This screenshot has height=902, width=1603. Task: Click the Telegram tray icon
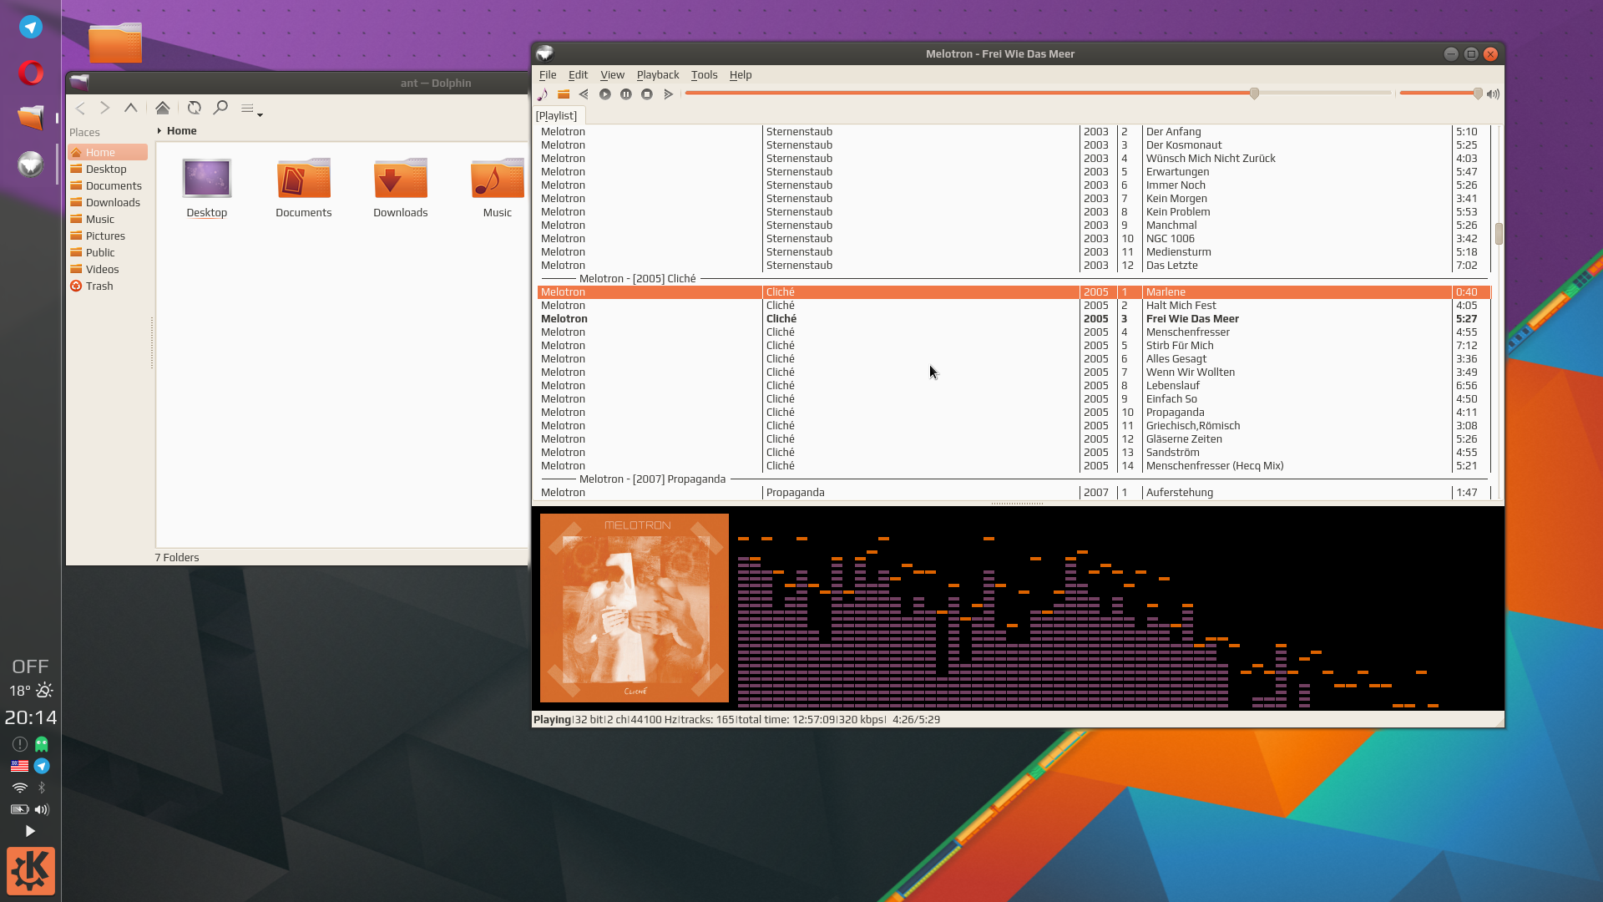click(x=42, y=766)
